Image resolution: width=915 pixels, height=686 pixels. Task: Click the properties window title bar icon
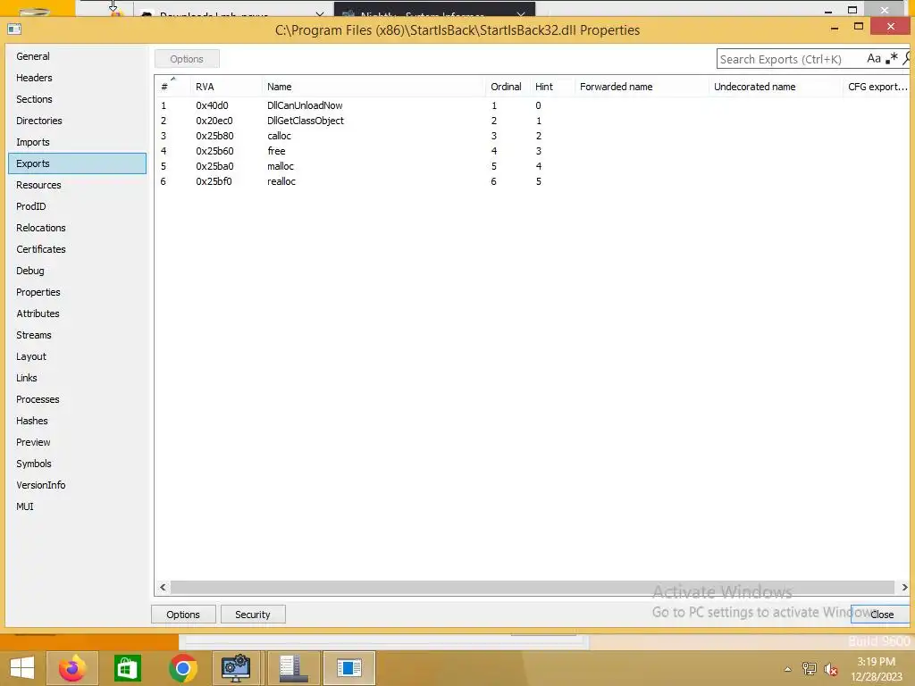14,29
